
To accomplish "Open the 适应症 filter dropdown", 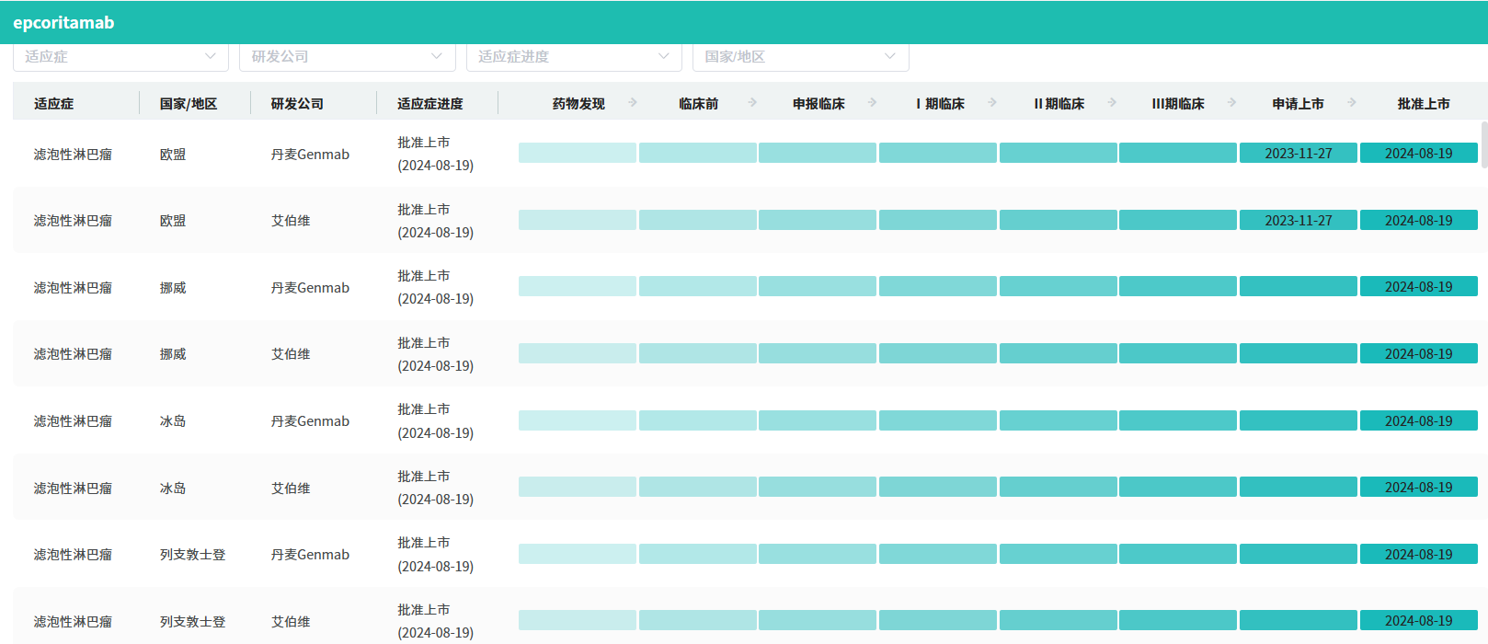I will click(120, 56).
